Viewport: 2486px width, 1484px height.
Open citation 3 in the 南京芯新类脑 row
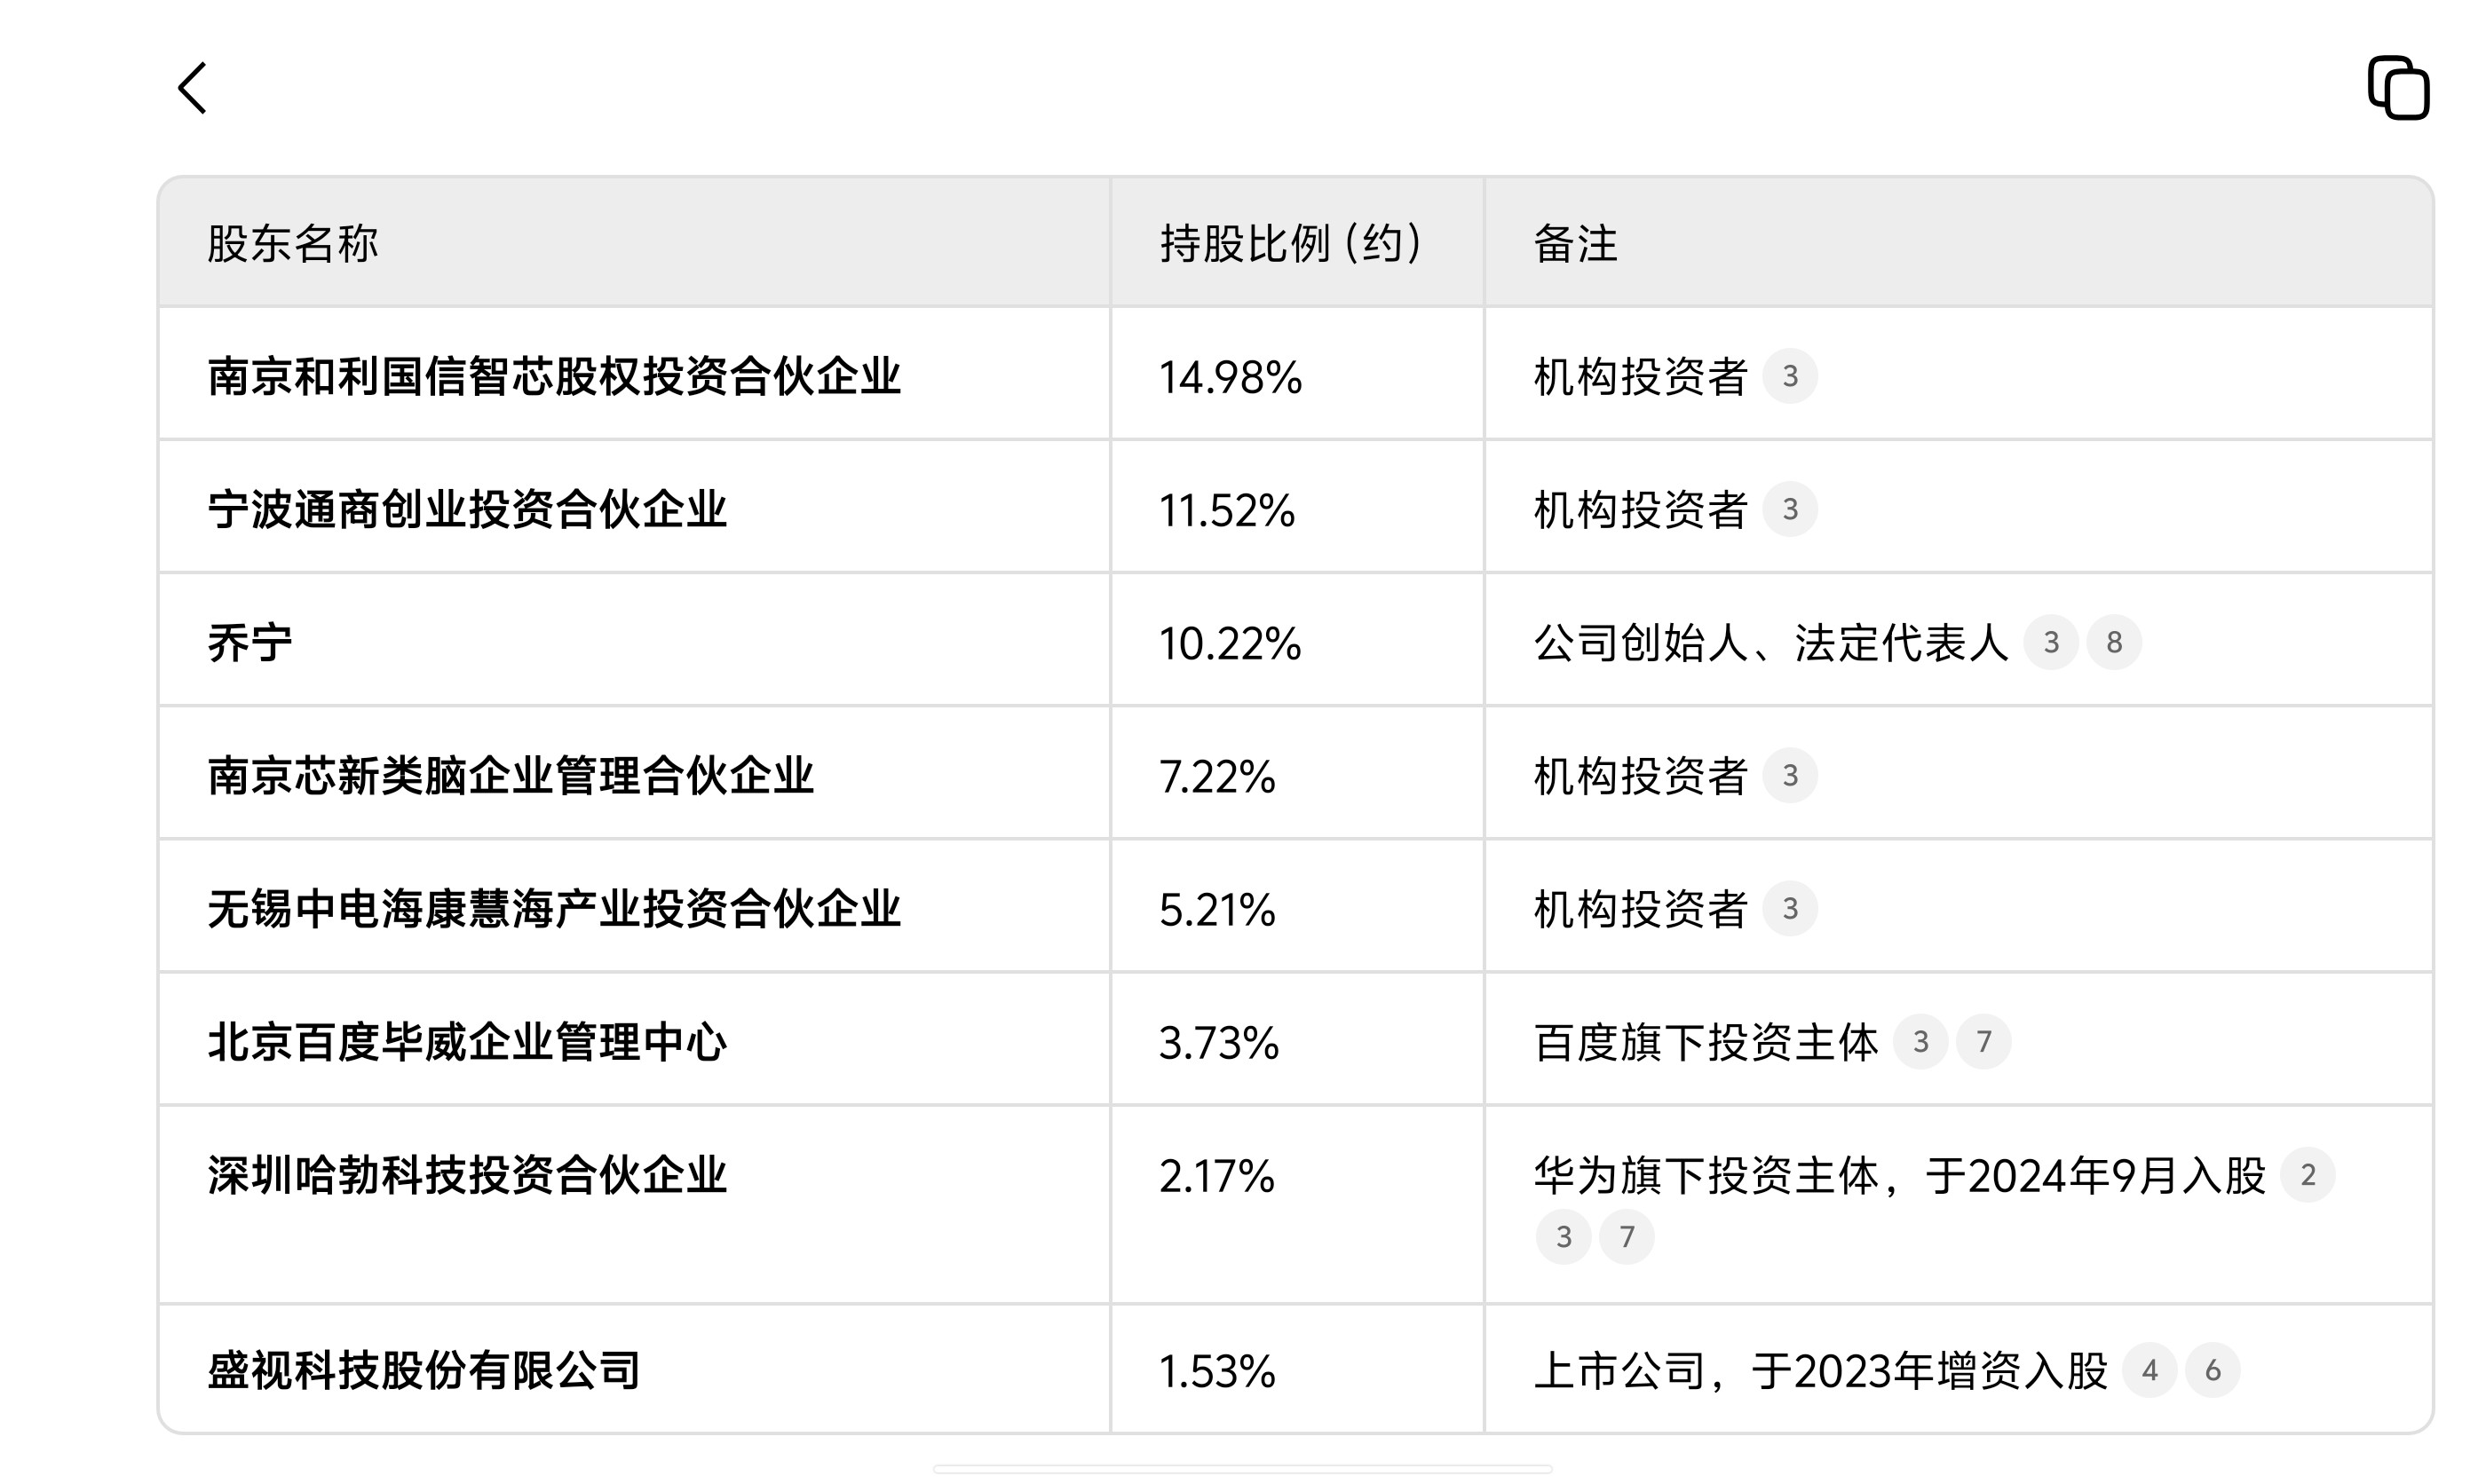1789,775
